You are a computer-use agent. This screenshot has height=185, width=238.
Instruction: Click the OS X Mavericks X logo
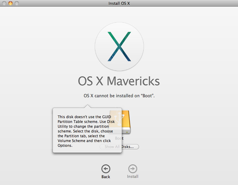click(119, 47)
